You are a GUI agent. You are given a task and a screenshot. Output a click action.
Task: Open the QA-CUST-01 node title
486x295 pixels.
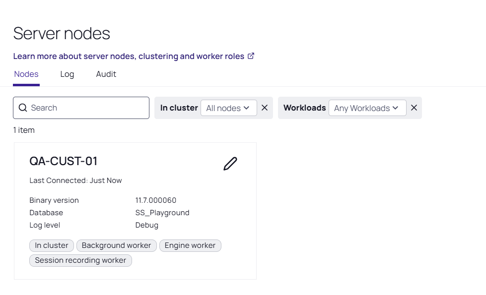pos(64,161)
